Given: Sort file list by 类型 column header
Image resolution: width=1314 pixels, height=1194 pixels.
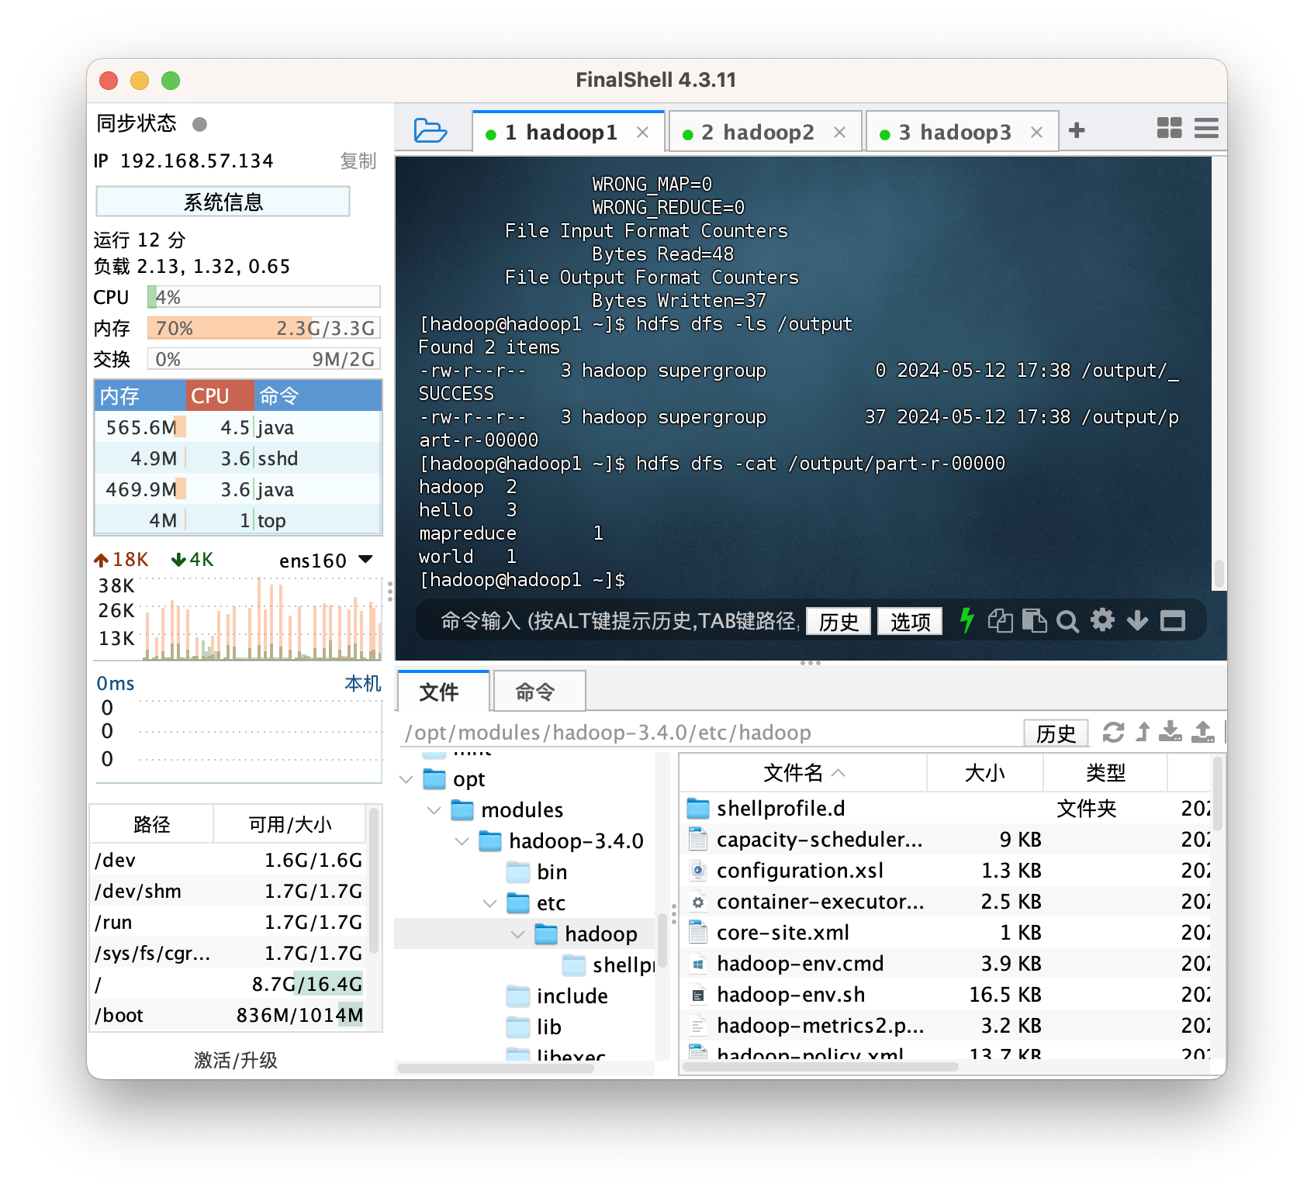Looking at the screenshot, I should click(1105, 772).
